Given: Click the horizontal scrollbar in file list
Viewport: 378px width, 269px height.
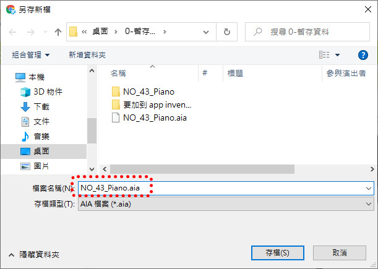Looking at the screenshot, I should tap(202, 169).
